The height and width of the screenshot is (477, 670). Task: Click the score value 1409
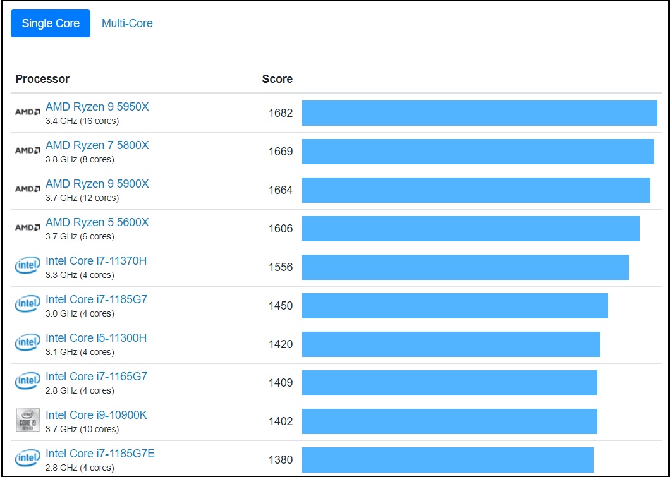tap(281, 383)
